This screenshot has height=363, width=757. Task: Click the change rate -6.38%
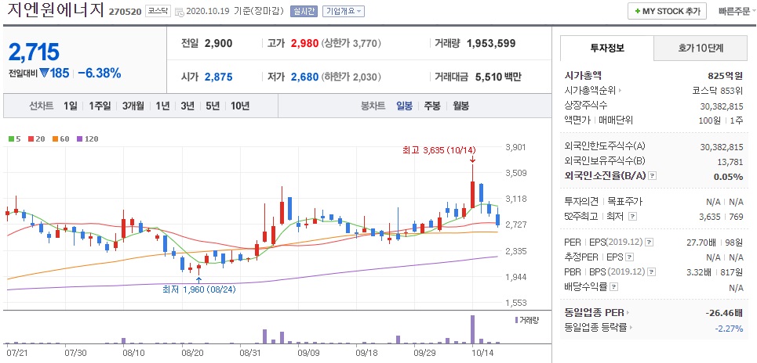pyautogui.click(x=100, y=74)
